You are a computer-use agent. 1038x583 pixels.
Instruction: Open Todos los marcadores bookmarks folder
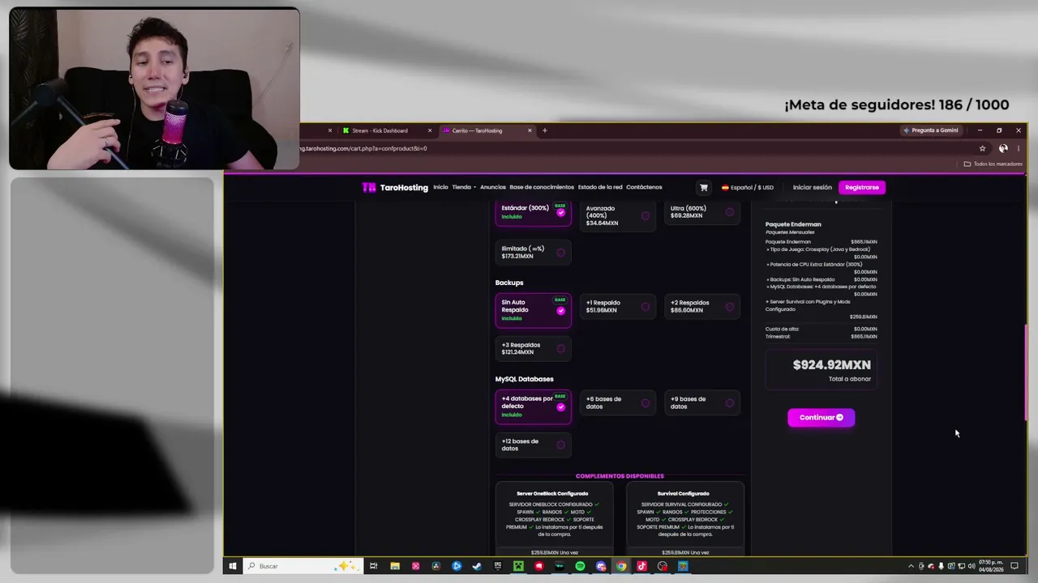pos(993,164)
